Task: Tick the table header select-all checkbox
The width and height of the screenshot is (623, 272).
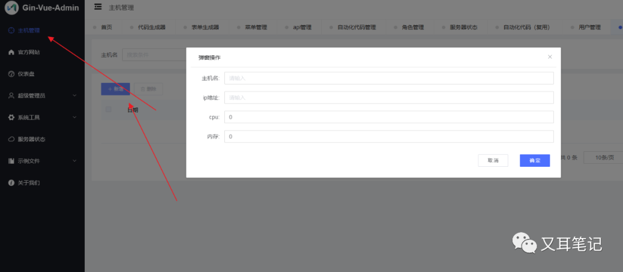Action: (108, 109)
